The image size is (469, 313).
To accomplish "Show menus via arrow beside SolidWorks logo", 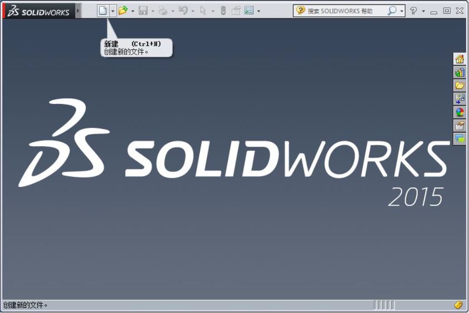I will pos(78,11).
